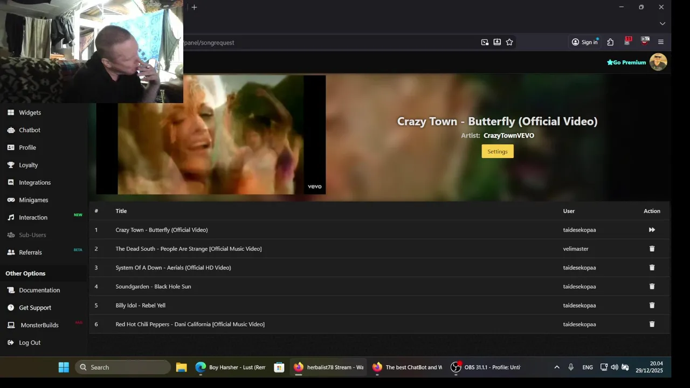Click the extension icon with 11 badge
The width and height of the screenshot is (690, 388).
click(x=627, y=41)
